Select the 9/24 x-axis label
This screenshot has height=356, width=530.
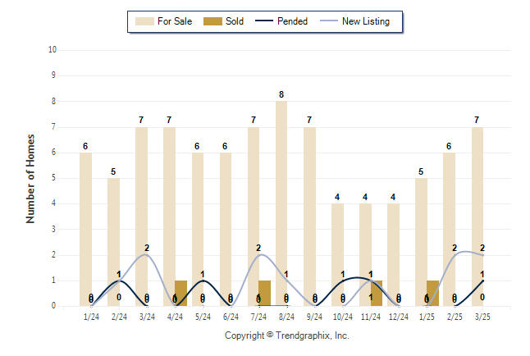click(x=314, y=317)
